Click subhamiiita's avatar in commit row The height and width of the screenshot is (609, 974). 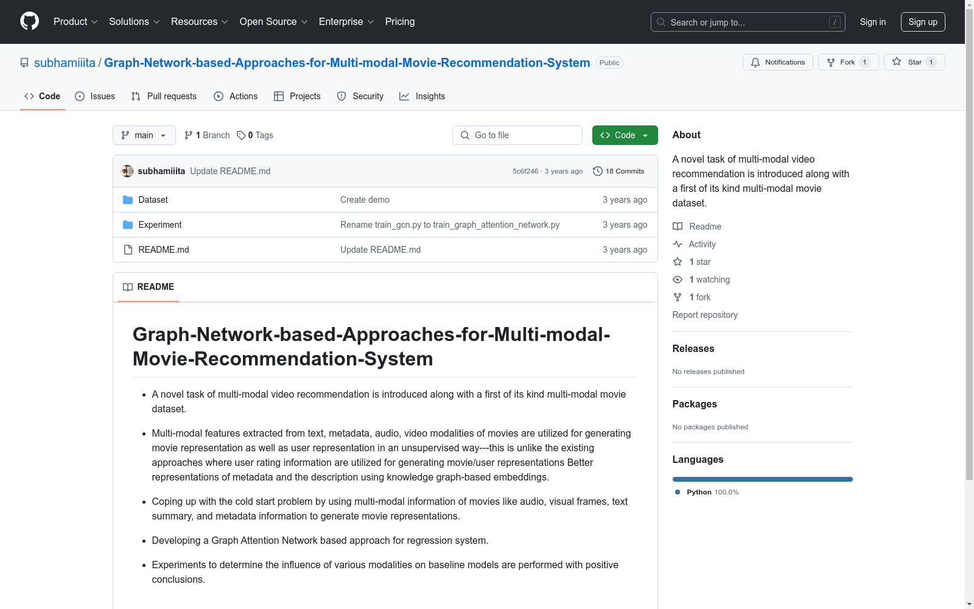(x=127, y=171)
